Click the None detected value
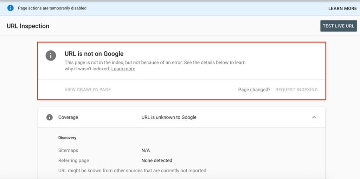Screen dimensions: 360x179 (x=156, y=161)
